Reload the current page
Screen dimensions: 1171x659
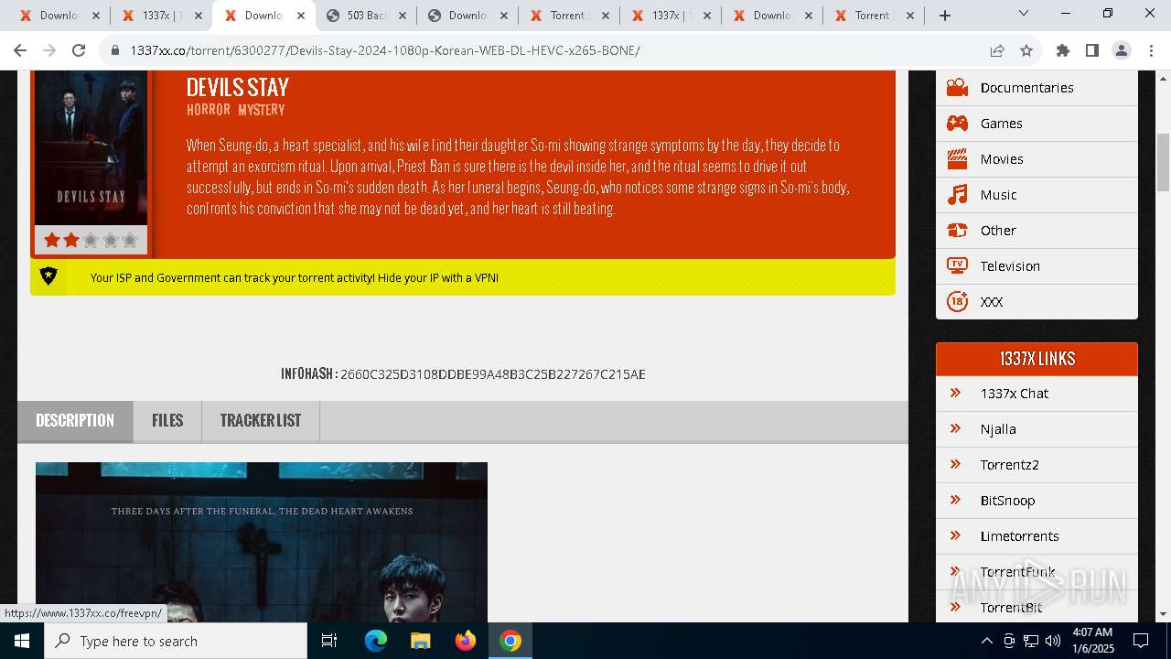click(79, 50)
